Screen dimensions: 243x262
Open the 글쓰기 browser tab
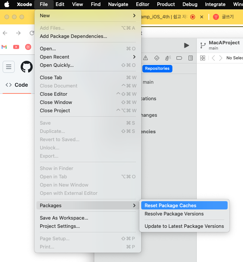tap(223, 17)
